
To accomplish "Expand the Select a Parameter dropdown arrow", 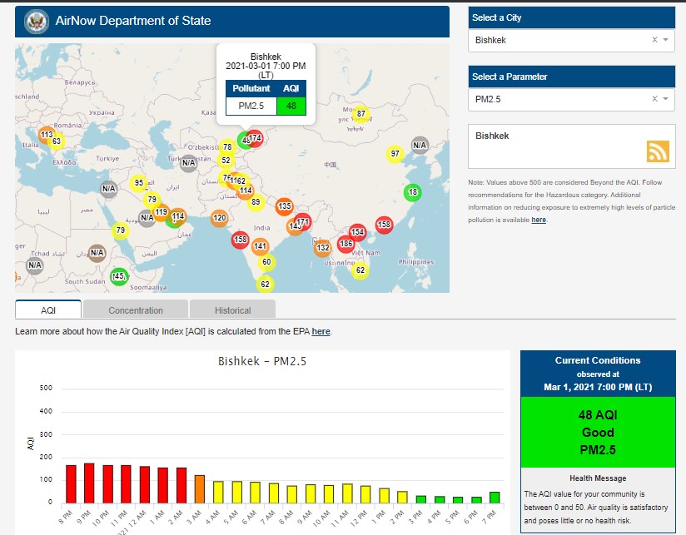I will [666, 99].
